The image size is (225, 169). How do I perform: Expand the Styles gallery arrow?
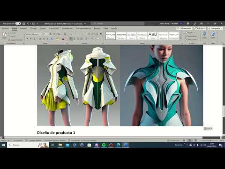180,38
